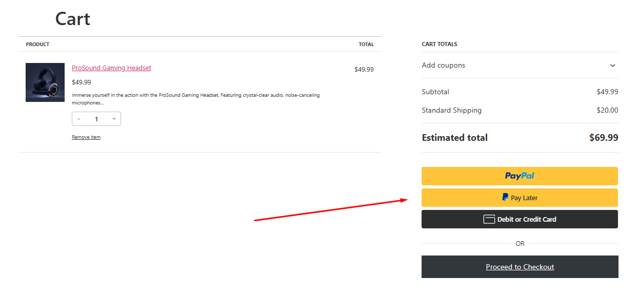Click the PRODUCT column header

tap(37, 45)
